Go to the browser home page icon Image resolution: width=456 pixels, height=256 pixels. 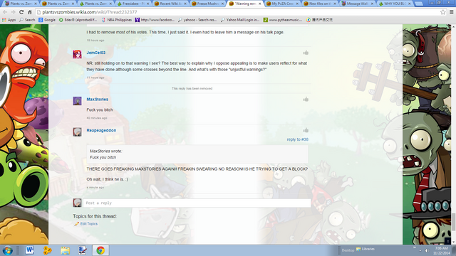[x=30, y=12]
